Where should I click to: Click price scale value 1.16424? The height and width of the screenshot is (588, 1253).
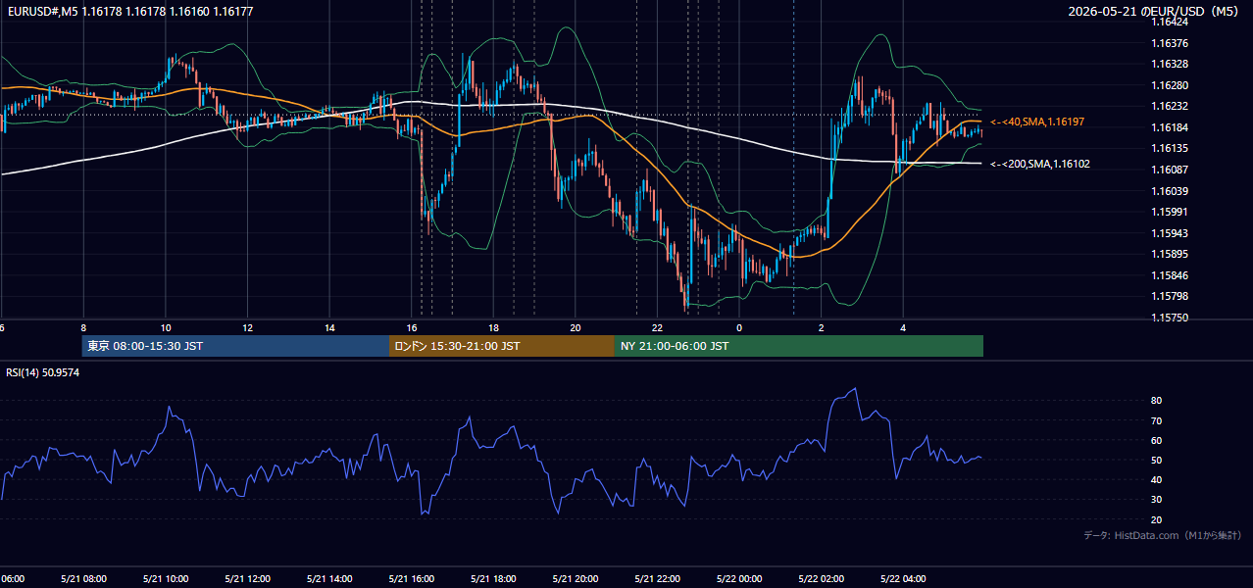pos(1169,22)
